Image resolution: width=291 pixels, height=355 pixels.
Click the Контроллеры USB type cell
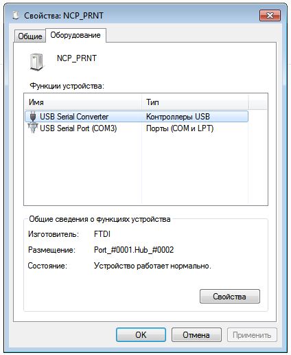(x=178, y=117)
